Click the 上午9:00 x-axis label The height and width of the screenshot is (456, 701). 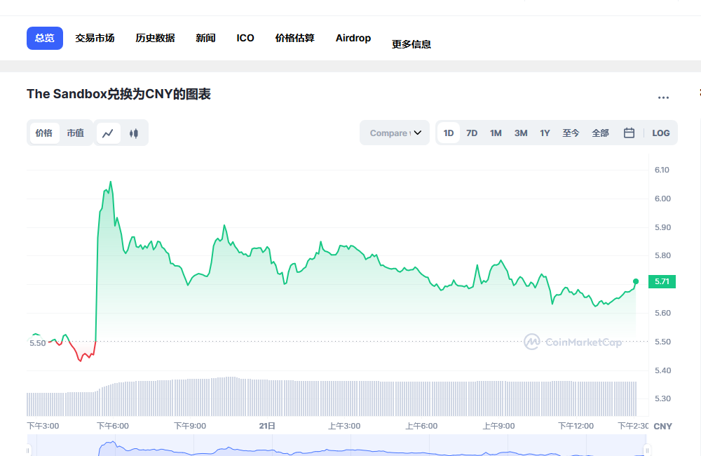(x=498, y=426)
